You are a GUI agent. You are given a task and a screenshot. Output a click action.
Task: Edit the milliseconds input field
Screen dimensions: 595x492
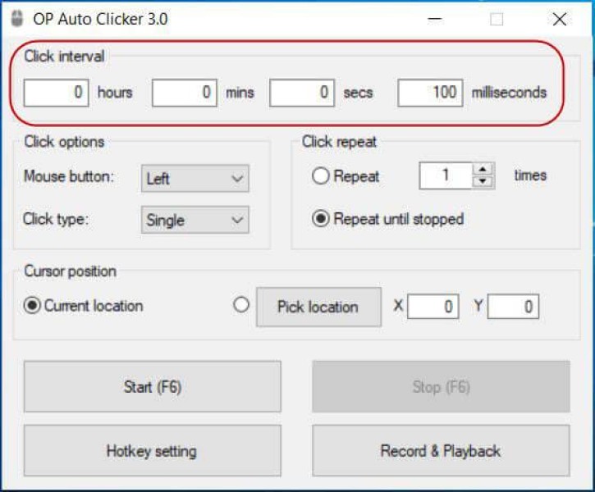pyautogui.click(x=430, y=93)
